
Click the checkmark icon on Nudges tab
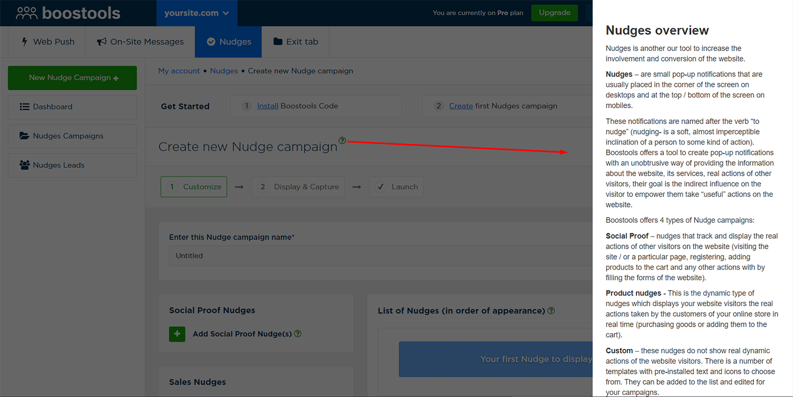211,42
